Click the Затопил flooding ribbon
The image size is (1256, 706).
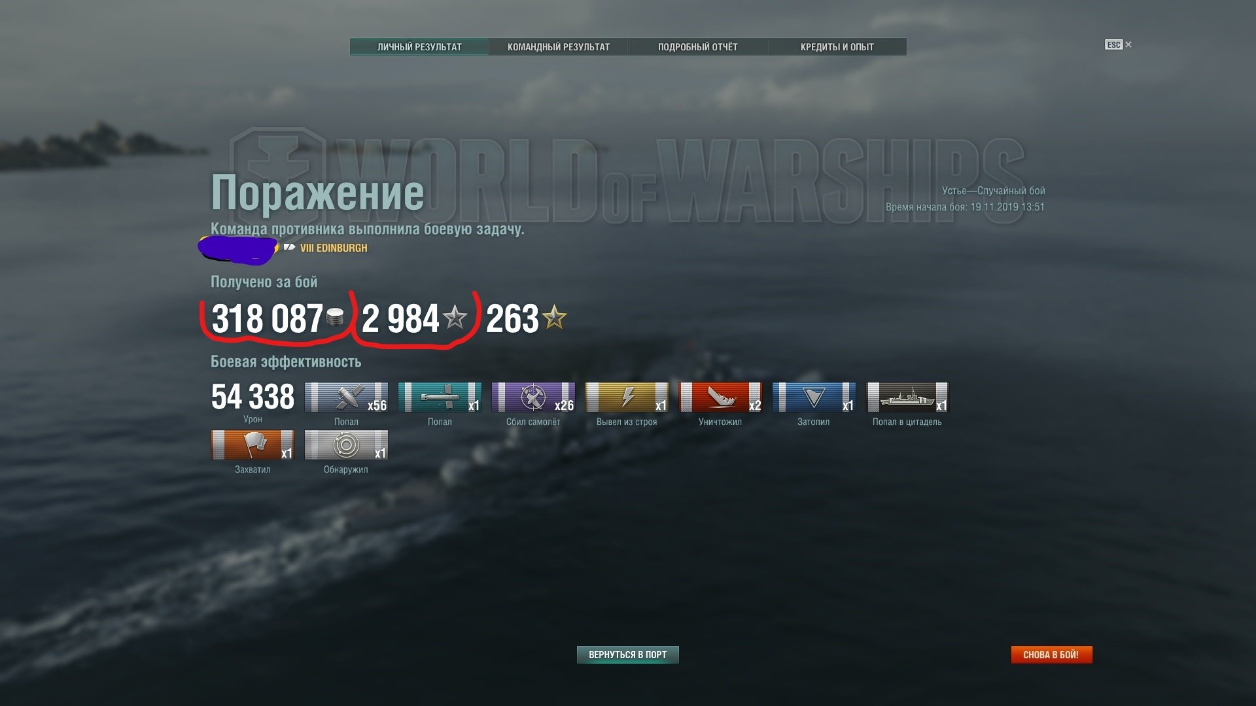(x=814, y=397)
